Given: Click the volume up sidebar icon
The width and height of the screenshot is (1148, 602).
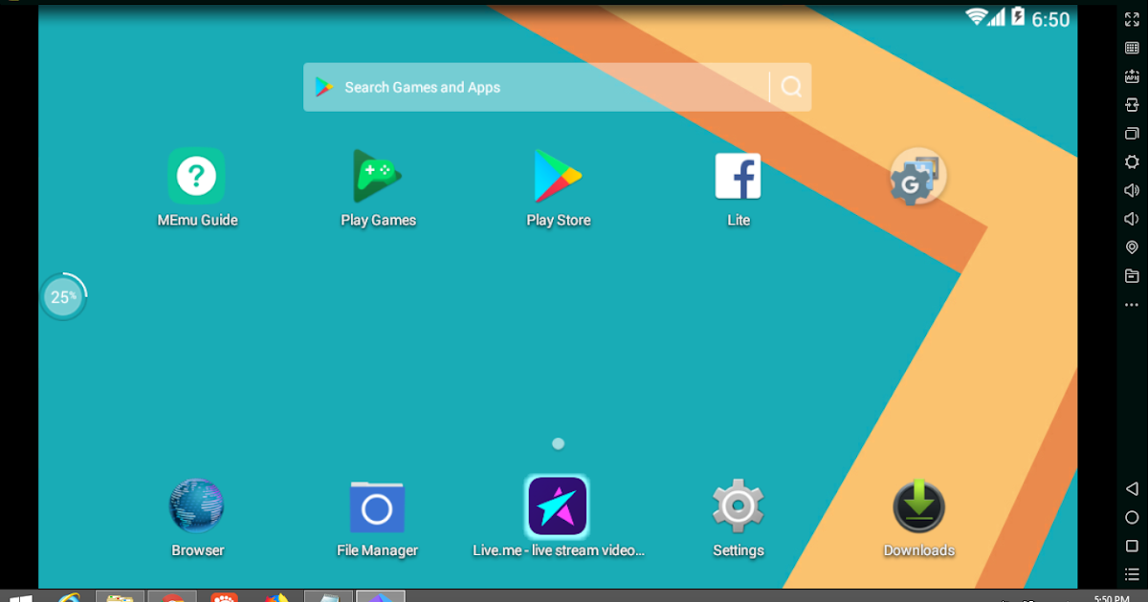Looking at the screenshot, I should (x=1132, y=191).
